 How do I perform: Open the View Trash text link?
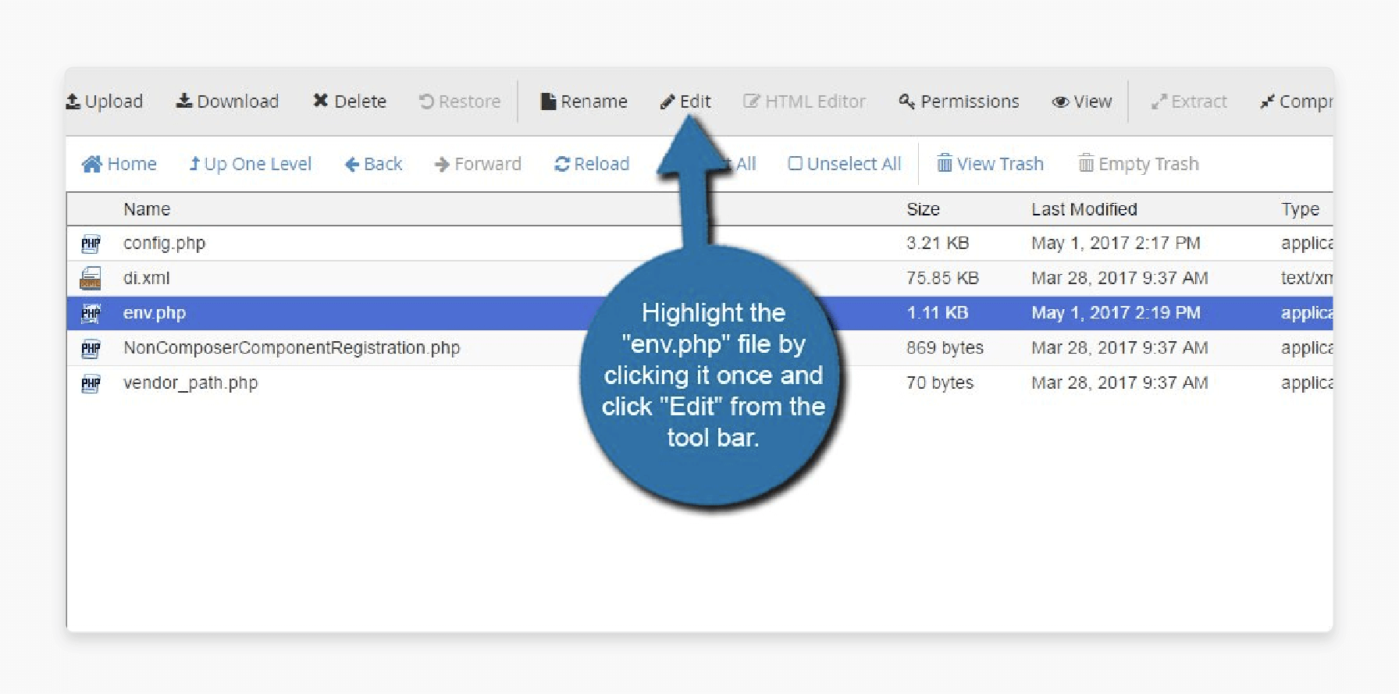(x=1000, y=164)
